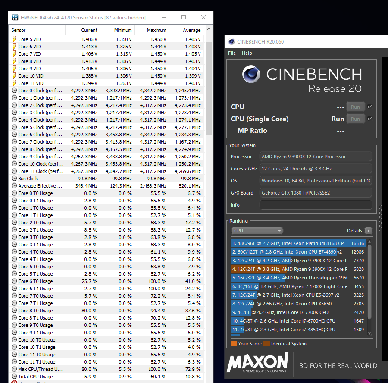Select the Core 6 Clock sensor row
This screenshot has width=388, height=383.
107,135
